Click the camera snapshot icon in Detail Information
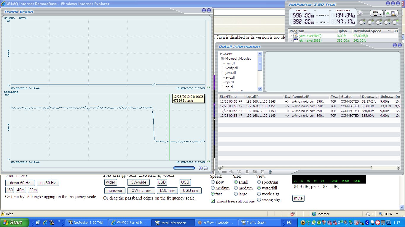The height and width of the screenshot is (227, 405). (254, 172)
